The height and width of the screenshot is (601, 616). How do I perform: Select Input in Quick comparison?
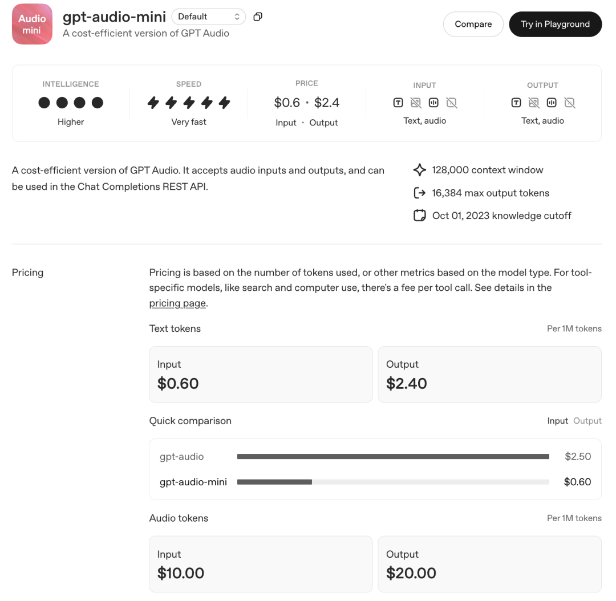[557, 421]
